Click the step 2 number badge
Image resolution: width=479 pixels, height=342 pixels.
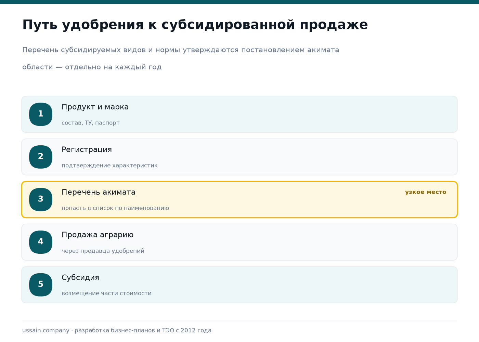click(x=41, y=157)
